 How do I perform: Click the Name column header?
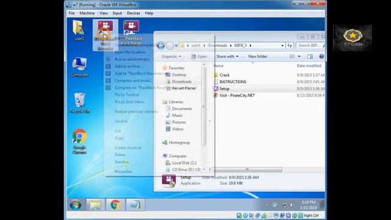218,66
